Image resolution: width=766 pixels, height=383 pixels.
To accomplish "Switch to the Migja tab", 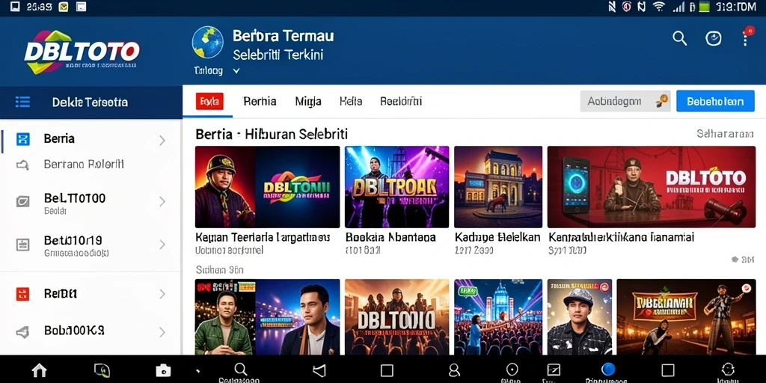I will (308, 102).
